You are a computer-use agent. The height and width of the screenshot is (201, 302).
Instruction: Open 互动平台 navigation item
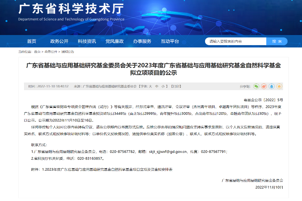[170, 41]
